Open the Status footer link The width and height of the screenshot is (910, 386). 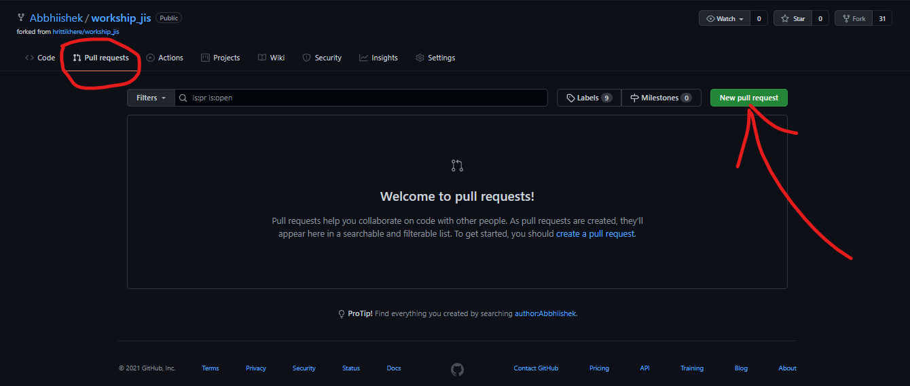click(x=351, y=368)
